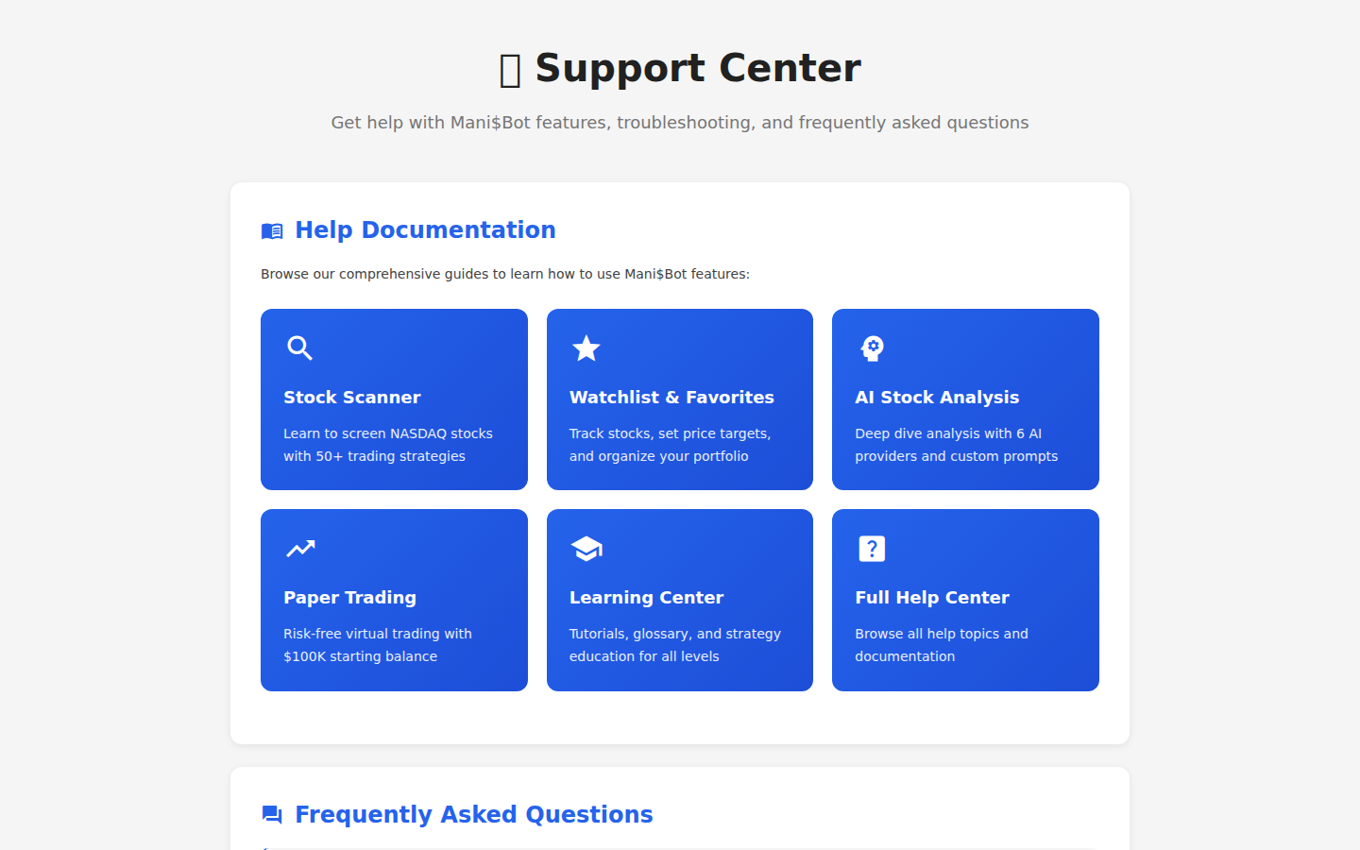The width and height of the screenshot is (1360, 850).
Task: Click the graduation cap icon on Learning Center
Action: (x=586, y=549)
